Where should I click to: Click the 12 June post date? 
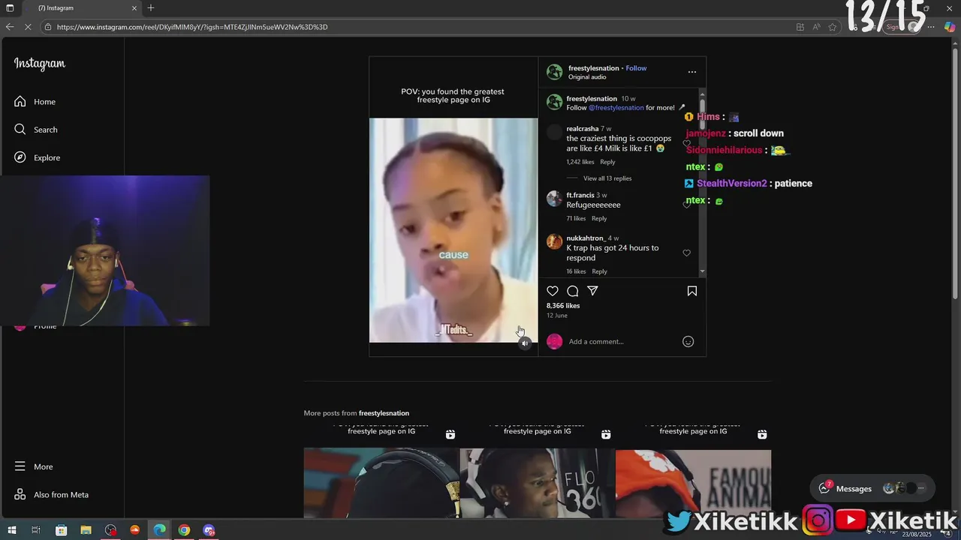pyautogui.click(x=557, y=316)
